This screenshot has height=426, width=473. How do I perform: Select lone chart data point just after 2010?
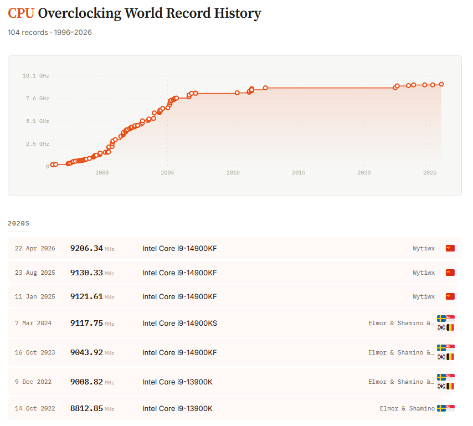[237, 93]
